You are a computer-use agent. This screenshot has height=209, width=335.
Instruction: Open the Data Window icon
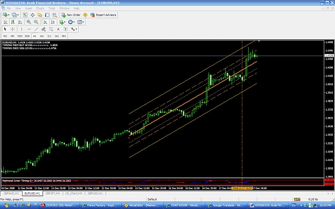[33, 15]
